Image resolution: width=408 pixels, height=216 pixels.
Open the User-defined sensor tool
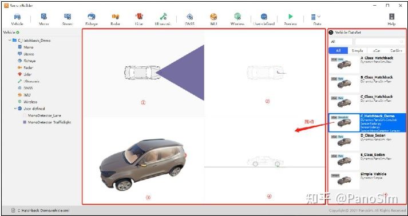264,19
